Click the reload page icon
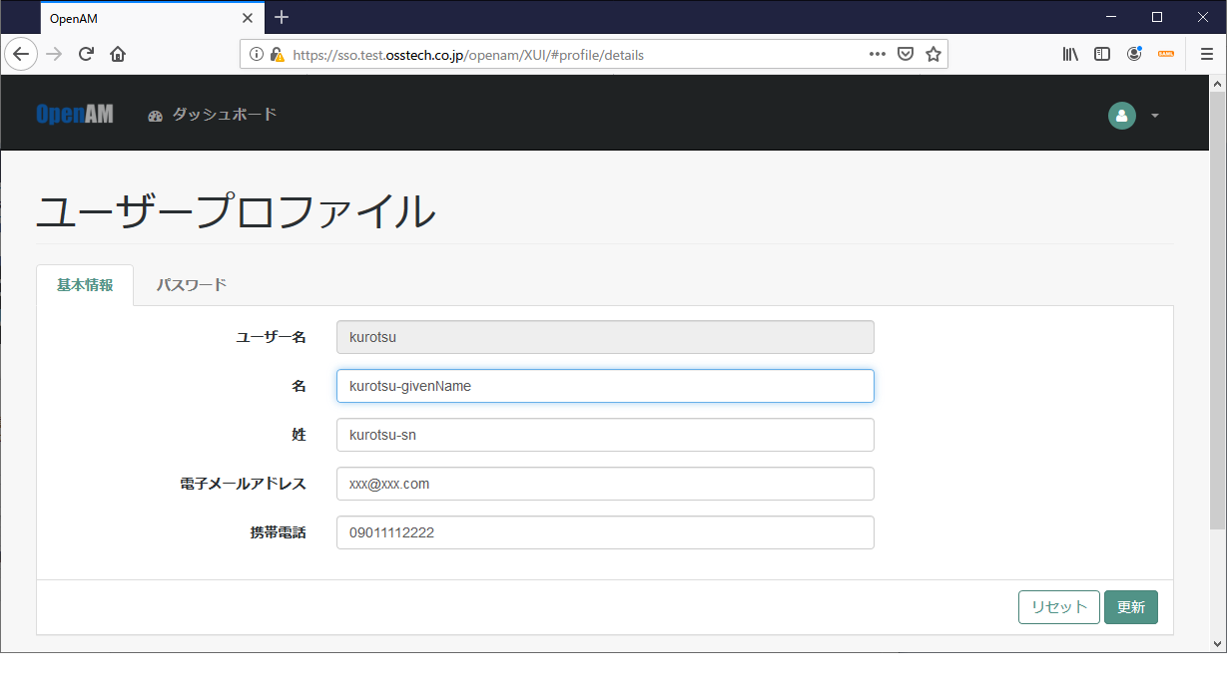1227x689 pixels. (85, 54)
